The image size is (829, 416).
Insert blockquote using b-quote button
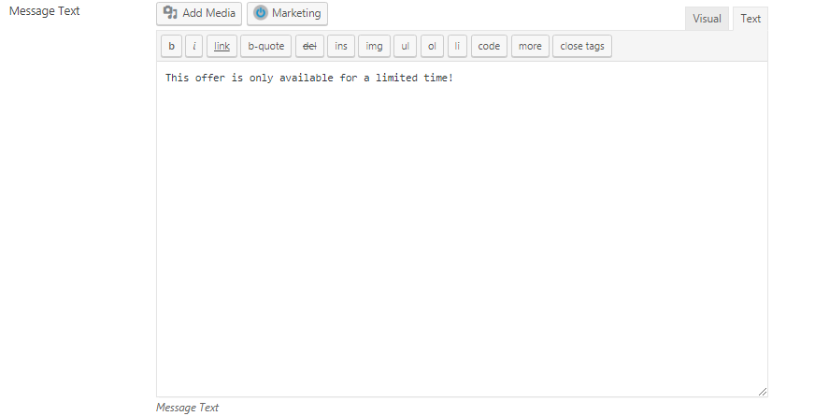point(266,46)
